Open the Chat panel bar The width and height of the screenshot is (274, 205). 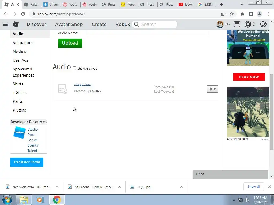[230, 174]
